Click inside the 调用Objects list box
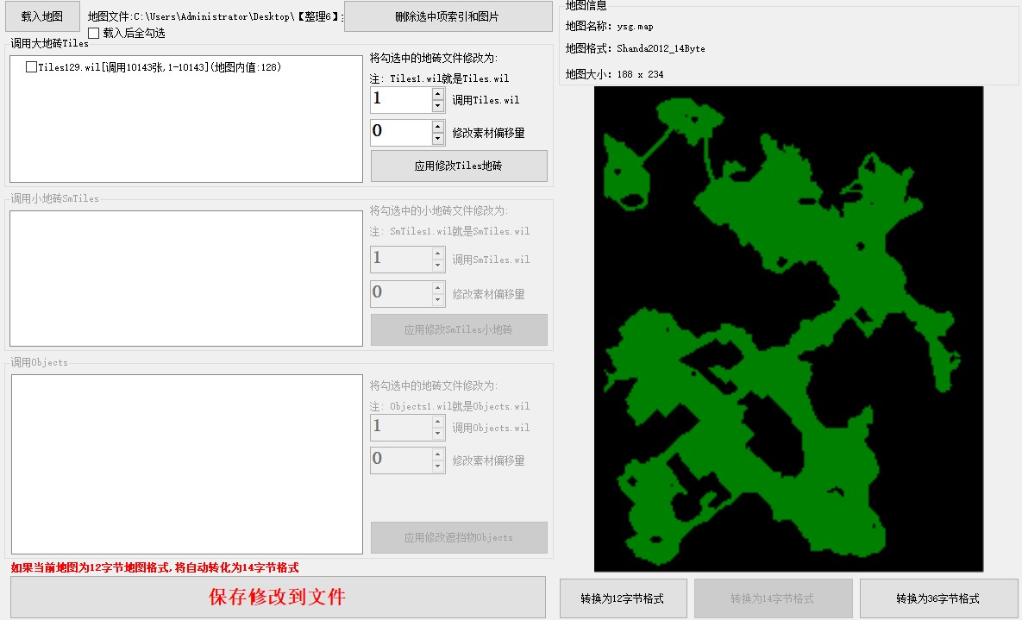 click(x=185, y=464)
